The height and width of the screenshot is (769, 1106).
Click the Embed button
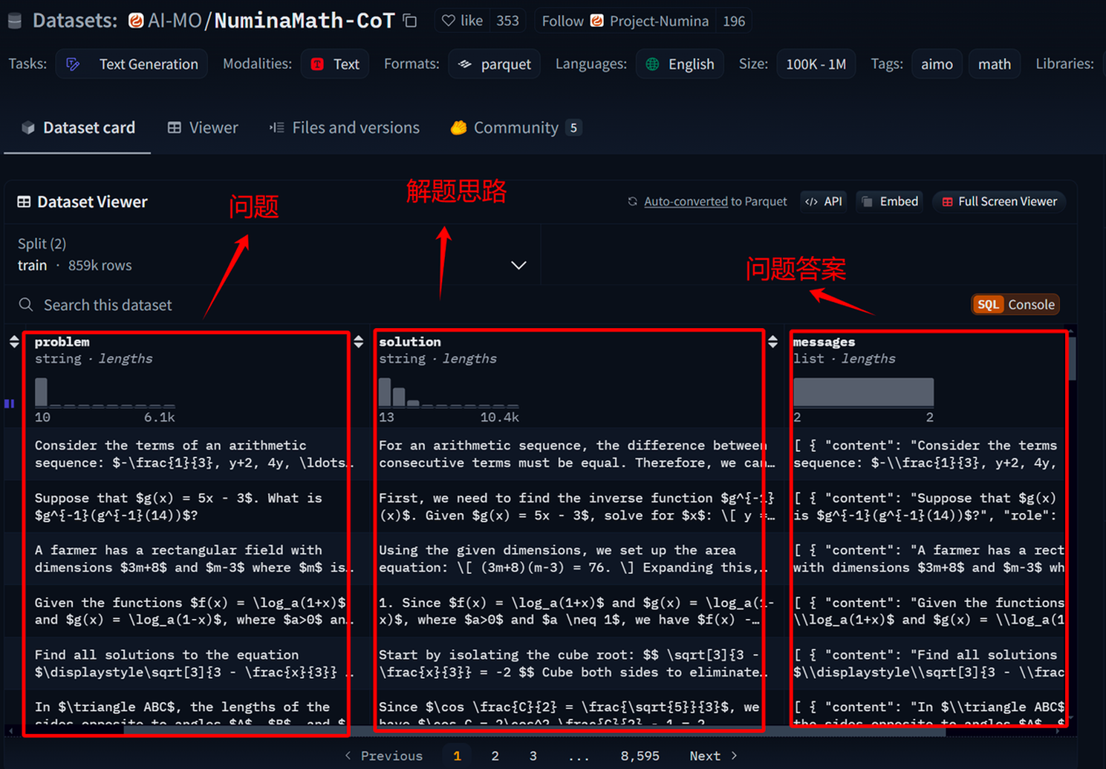point(890,201)
